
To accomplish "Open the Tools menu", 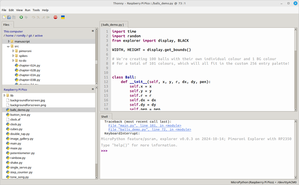I will [x=36, y=10].
